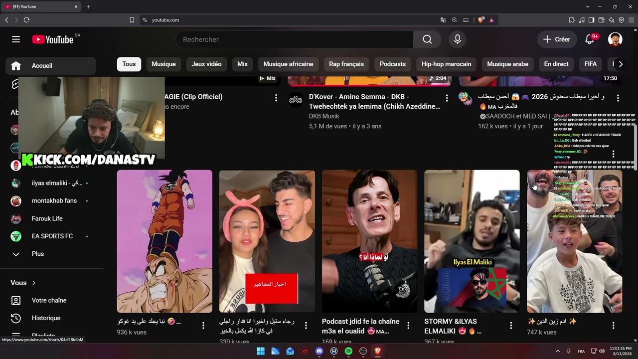Show more filter chips with right arrow
Image resolution: width=638 pixels, height=359 pixels.
coord(621,64)
